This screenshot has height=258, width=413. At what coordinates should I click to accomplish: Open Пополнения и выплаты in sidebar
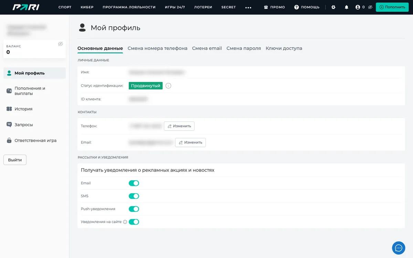point(34,91)
